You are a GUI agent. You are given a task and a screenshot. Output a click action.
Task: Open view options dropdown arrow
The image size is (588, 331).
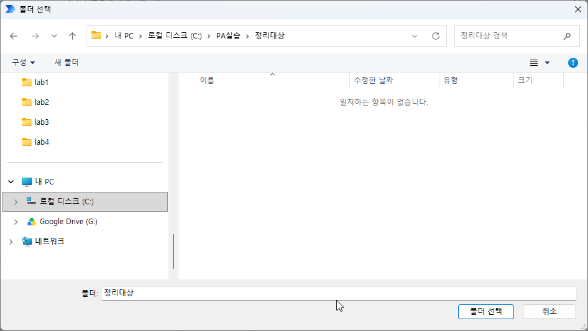pyautogui.click(x=547, y=63)
